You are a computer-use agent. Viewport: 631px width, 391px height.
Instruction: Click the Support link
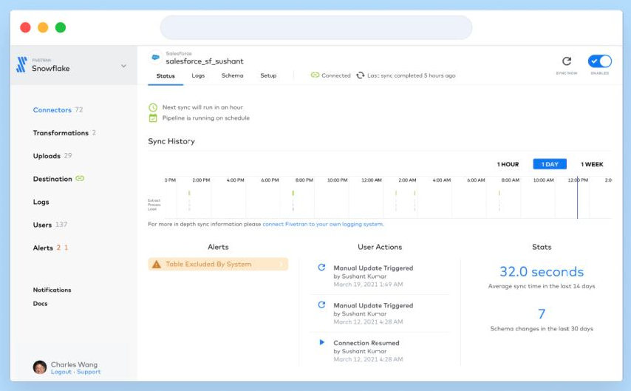[89, 372]
